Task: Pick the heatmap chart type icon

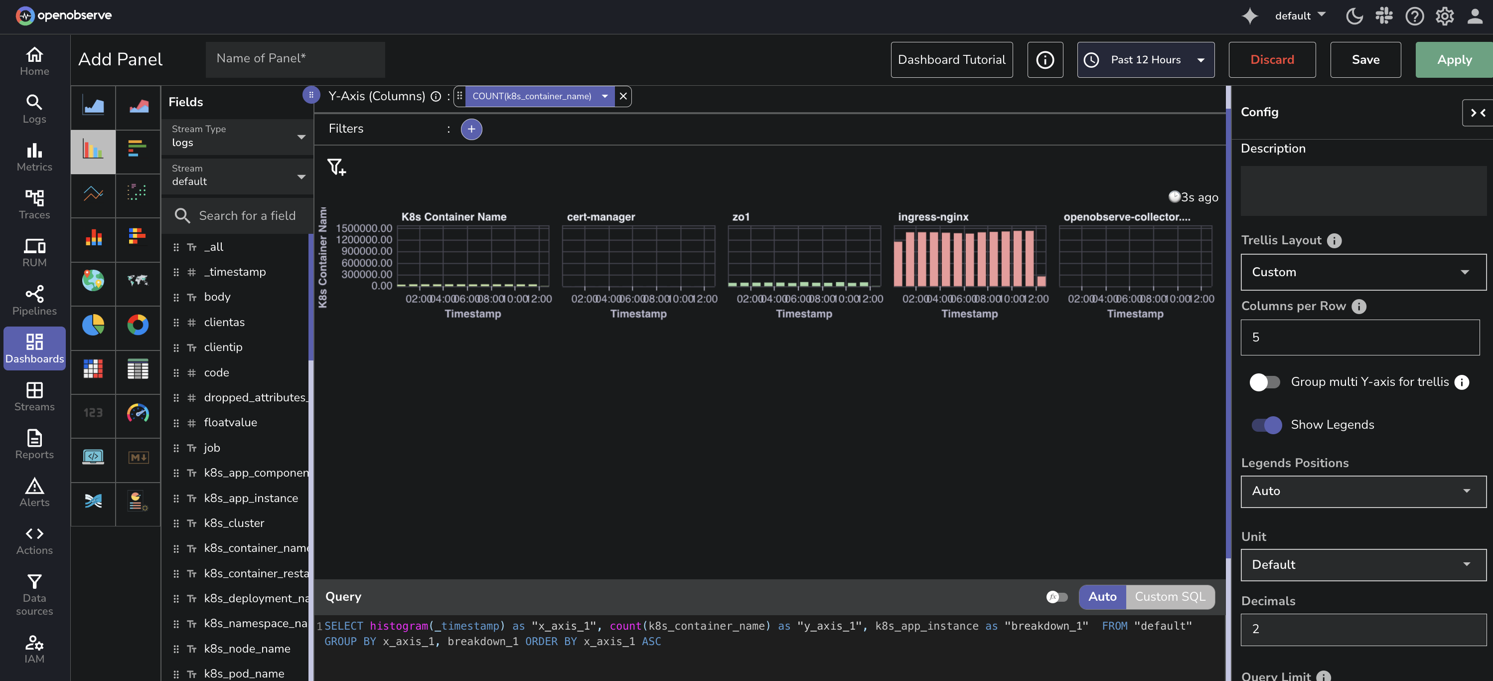Action: [x=93, y=368]
